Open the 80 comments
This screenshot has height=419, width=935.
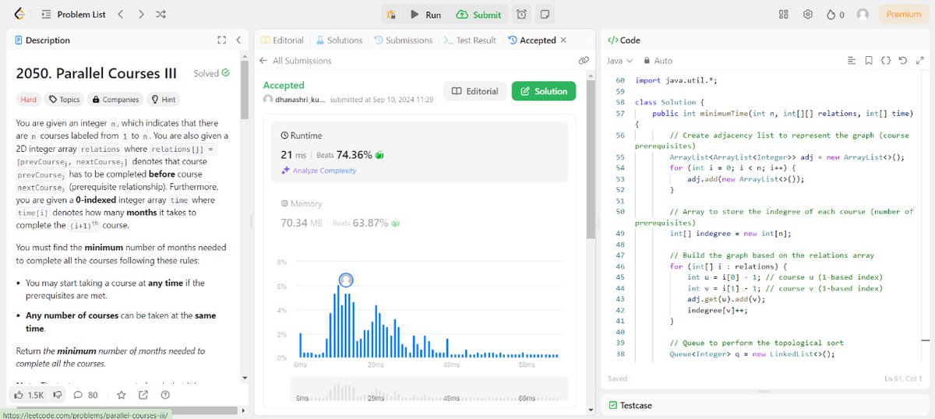point(86,395)
